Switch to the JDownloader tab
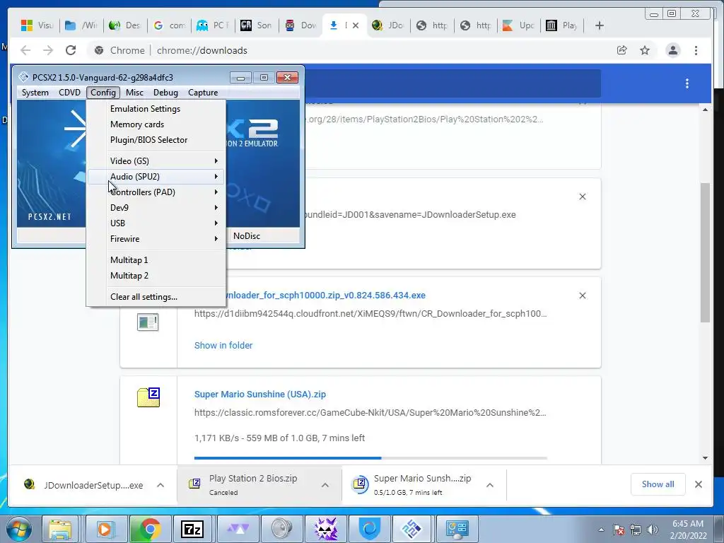This screenshot has width=724, height=543. [388, 25]
